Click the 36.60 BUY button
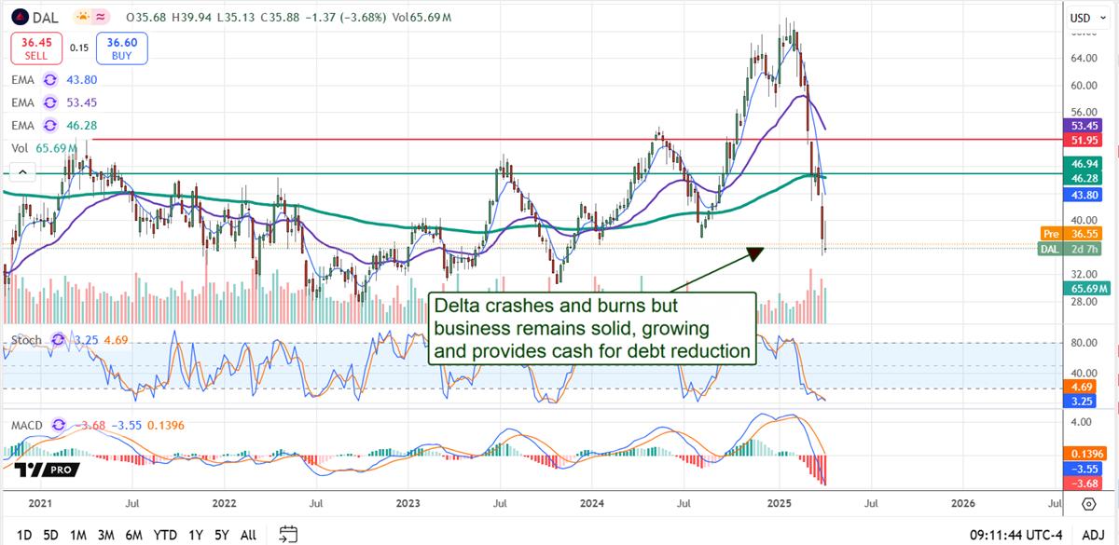The height and width of the screenshot is (545, 1119). (122, 48)
